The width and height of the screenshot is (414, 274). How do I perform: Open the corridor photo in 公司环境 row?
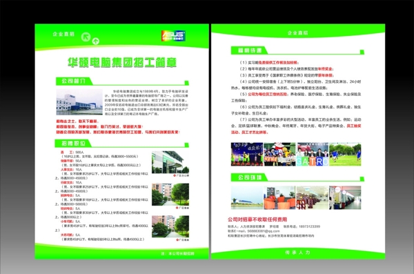(x=345, y=197)
